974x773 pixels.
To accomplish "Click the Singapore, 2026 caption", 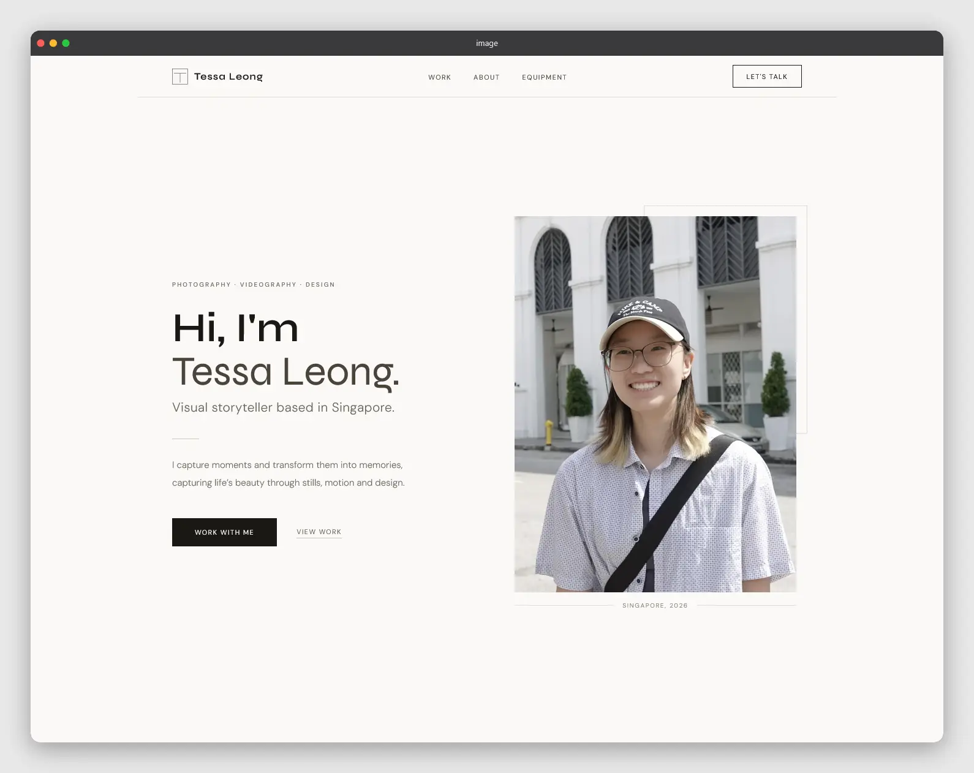I will (x=655, y=605).
